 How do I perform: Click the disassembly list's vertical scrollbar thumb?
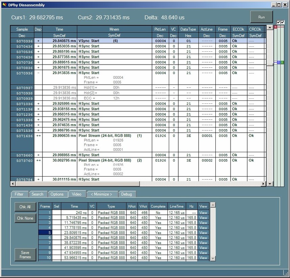pos(270,65)
